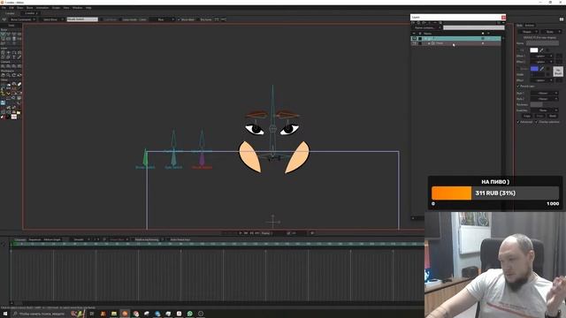Image resolution: width=566 pixels, height=318 pixels.
Task: Open the Name contains filter dropdown
Action: (x=426, y=27)
